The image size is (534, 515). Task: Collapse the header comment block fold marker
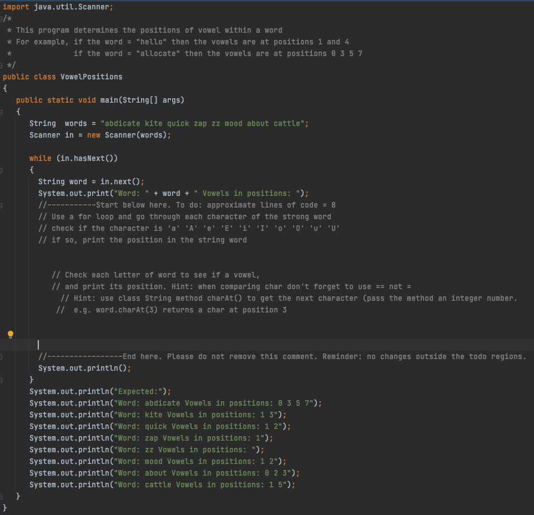coord(2,18)
